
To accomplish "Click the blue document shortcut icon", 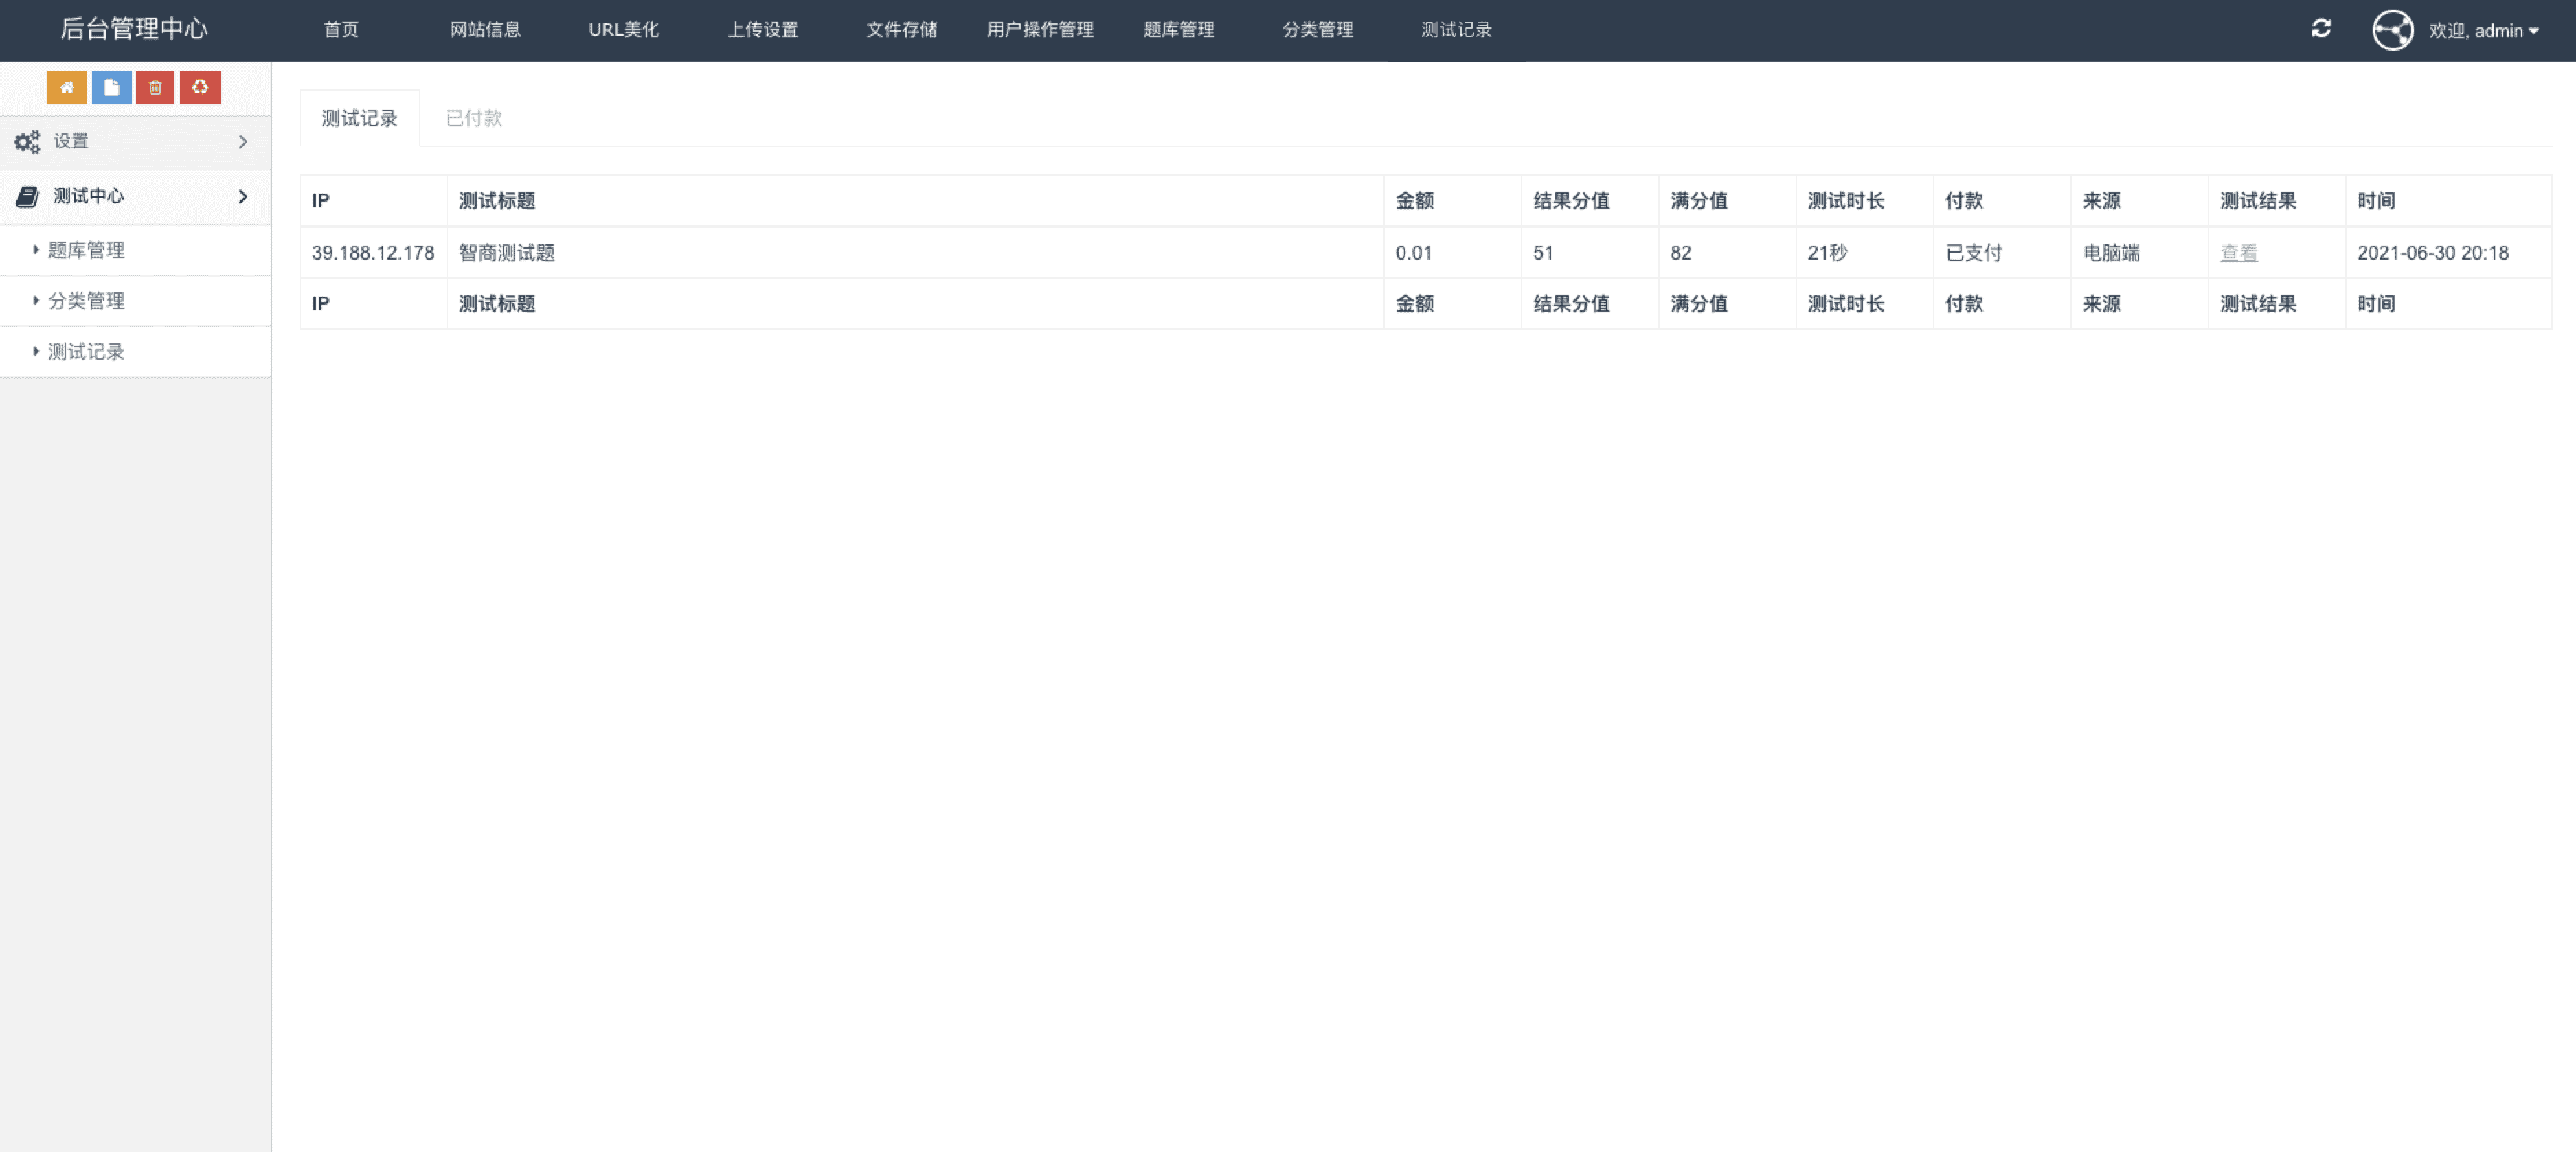I will click(x=111, y=88).
